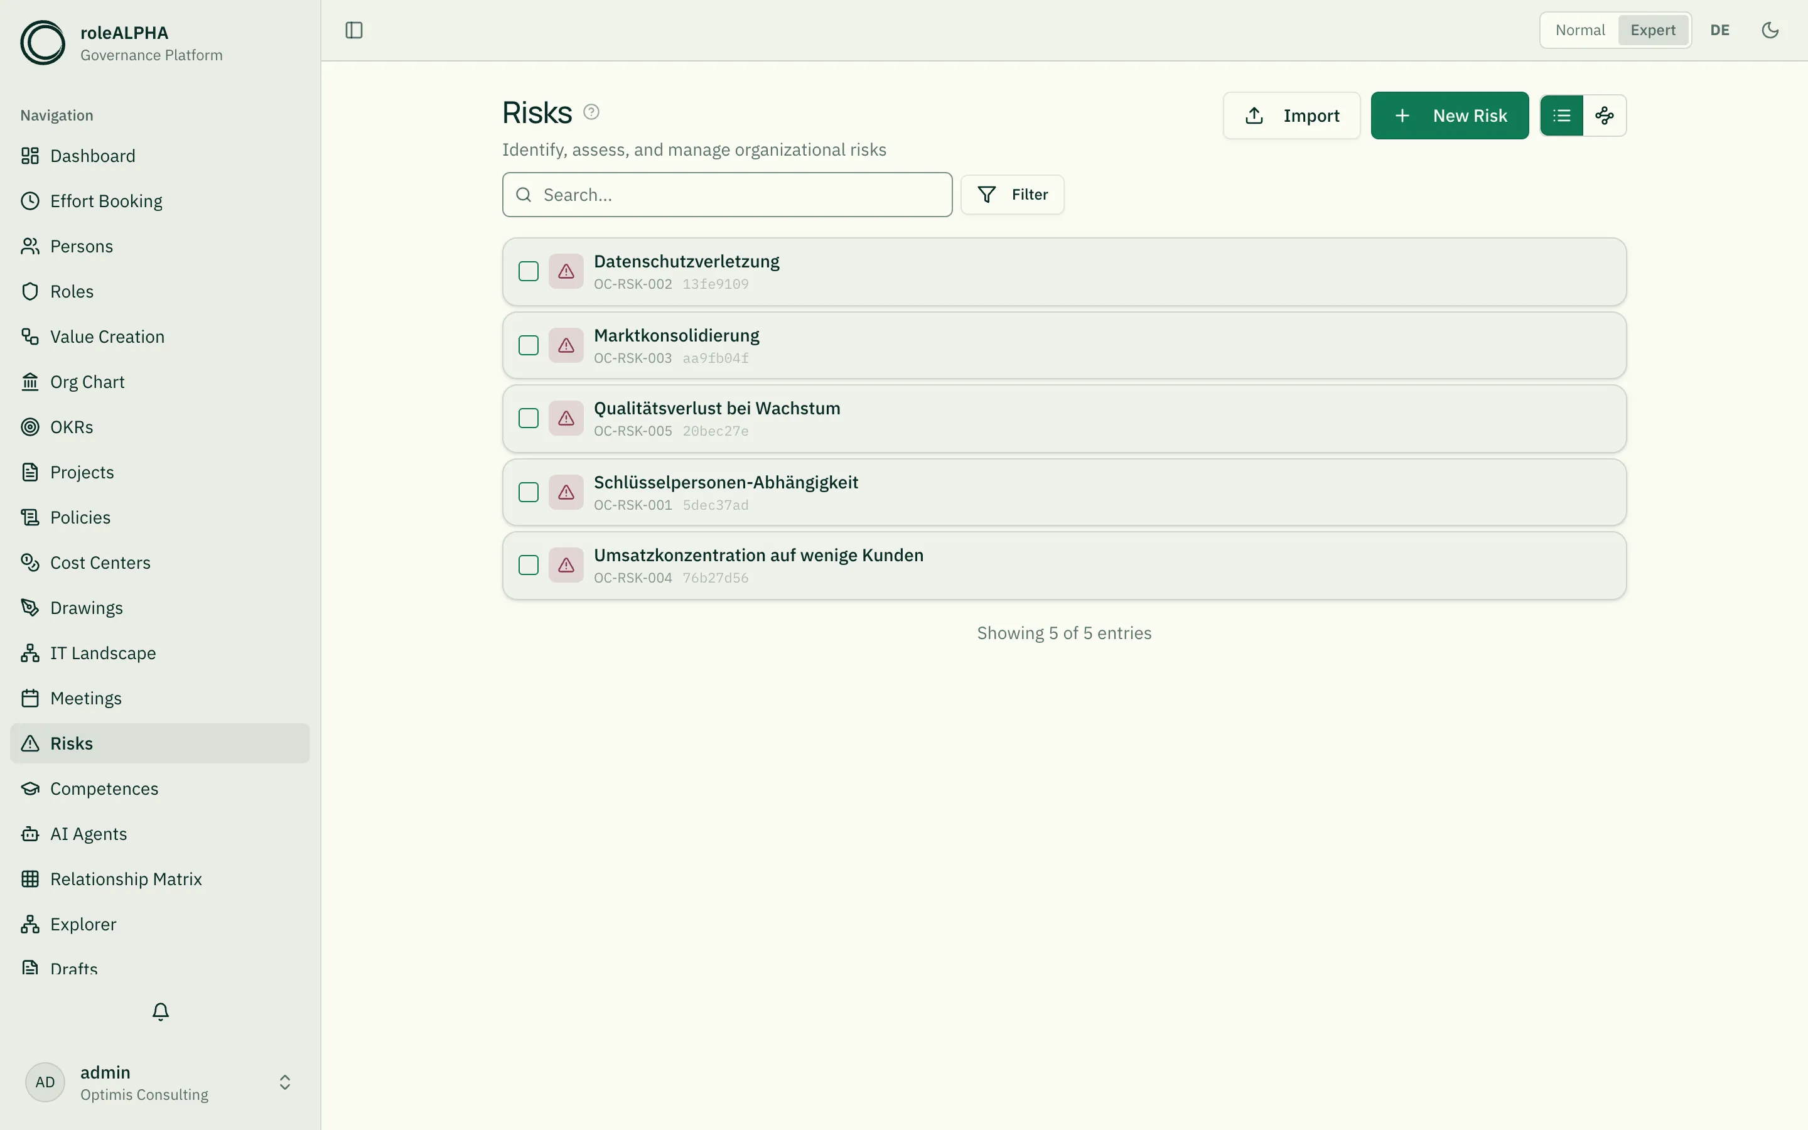Open the Filter options
1808x1130 pixels.
tap(1011, 195)
